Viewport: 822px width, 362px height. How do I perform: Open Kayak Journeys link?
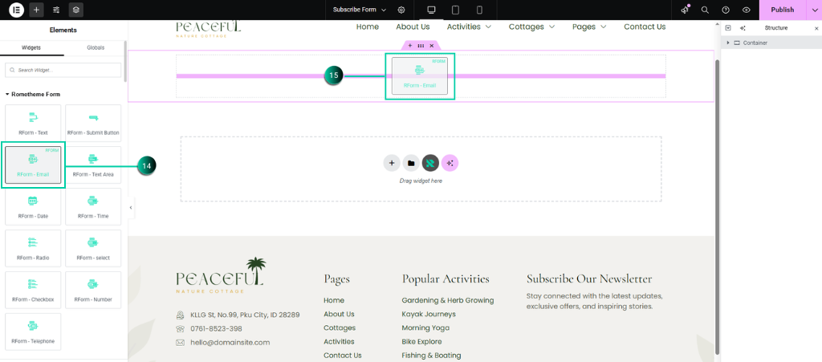click(429, 315)
